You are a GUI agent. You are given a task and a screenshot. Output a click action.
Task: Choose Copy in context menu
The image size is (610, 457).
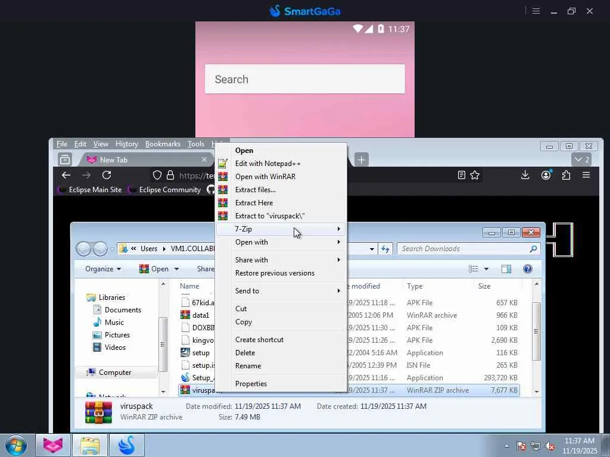(281, 322)
